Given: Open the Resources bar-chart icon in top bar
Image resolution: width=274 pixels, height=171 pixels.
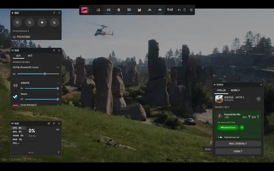Looking at the screenshot, I should (x=139, y=10).
